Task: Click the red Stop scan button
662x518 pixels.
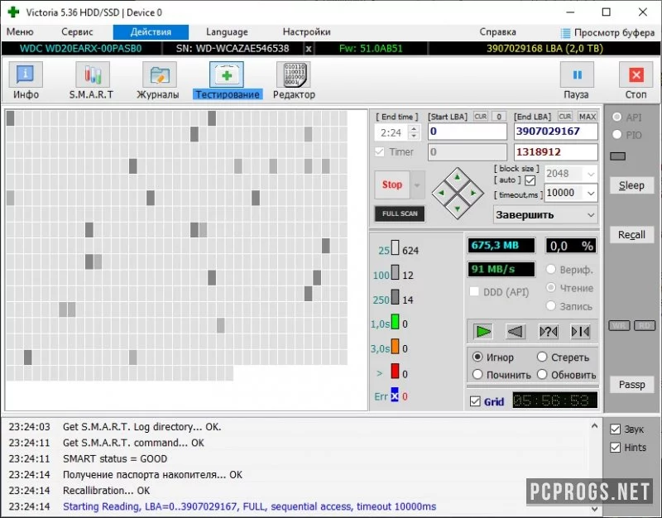Action: point(392,185)
